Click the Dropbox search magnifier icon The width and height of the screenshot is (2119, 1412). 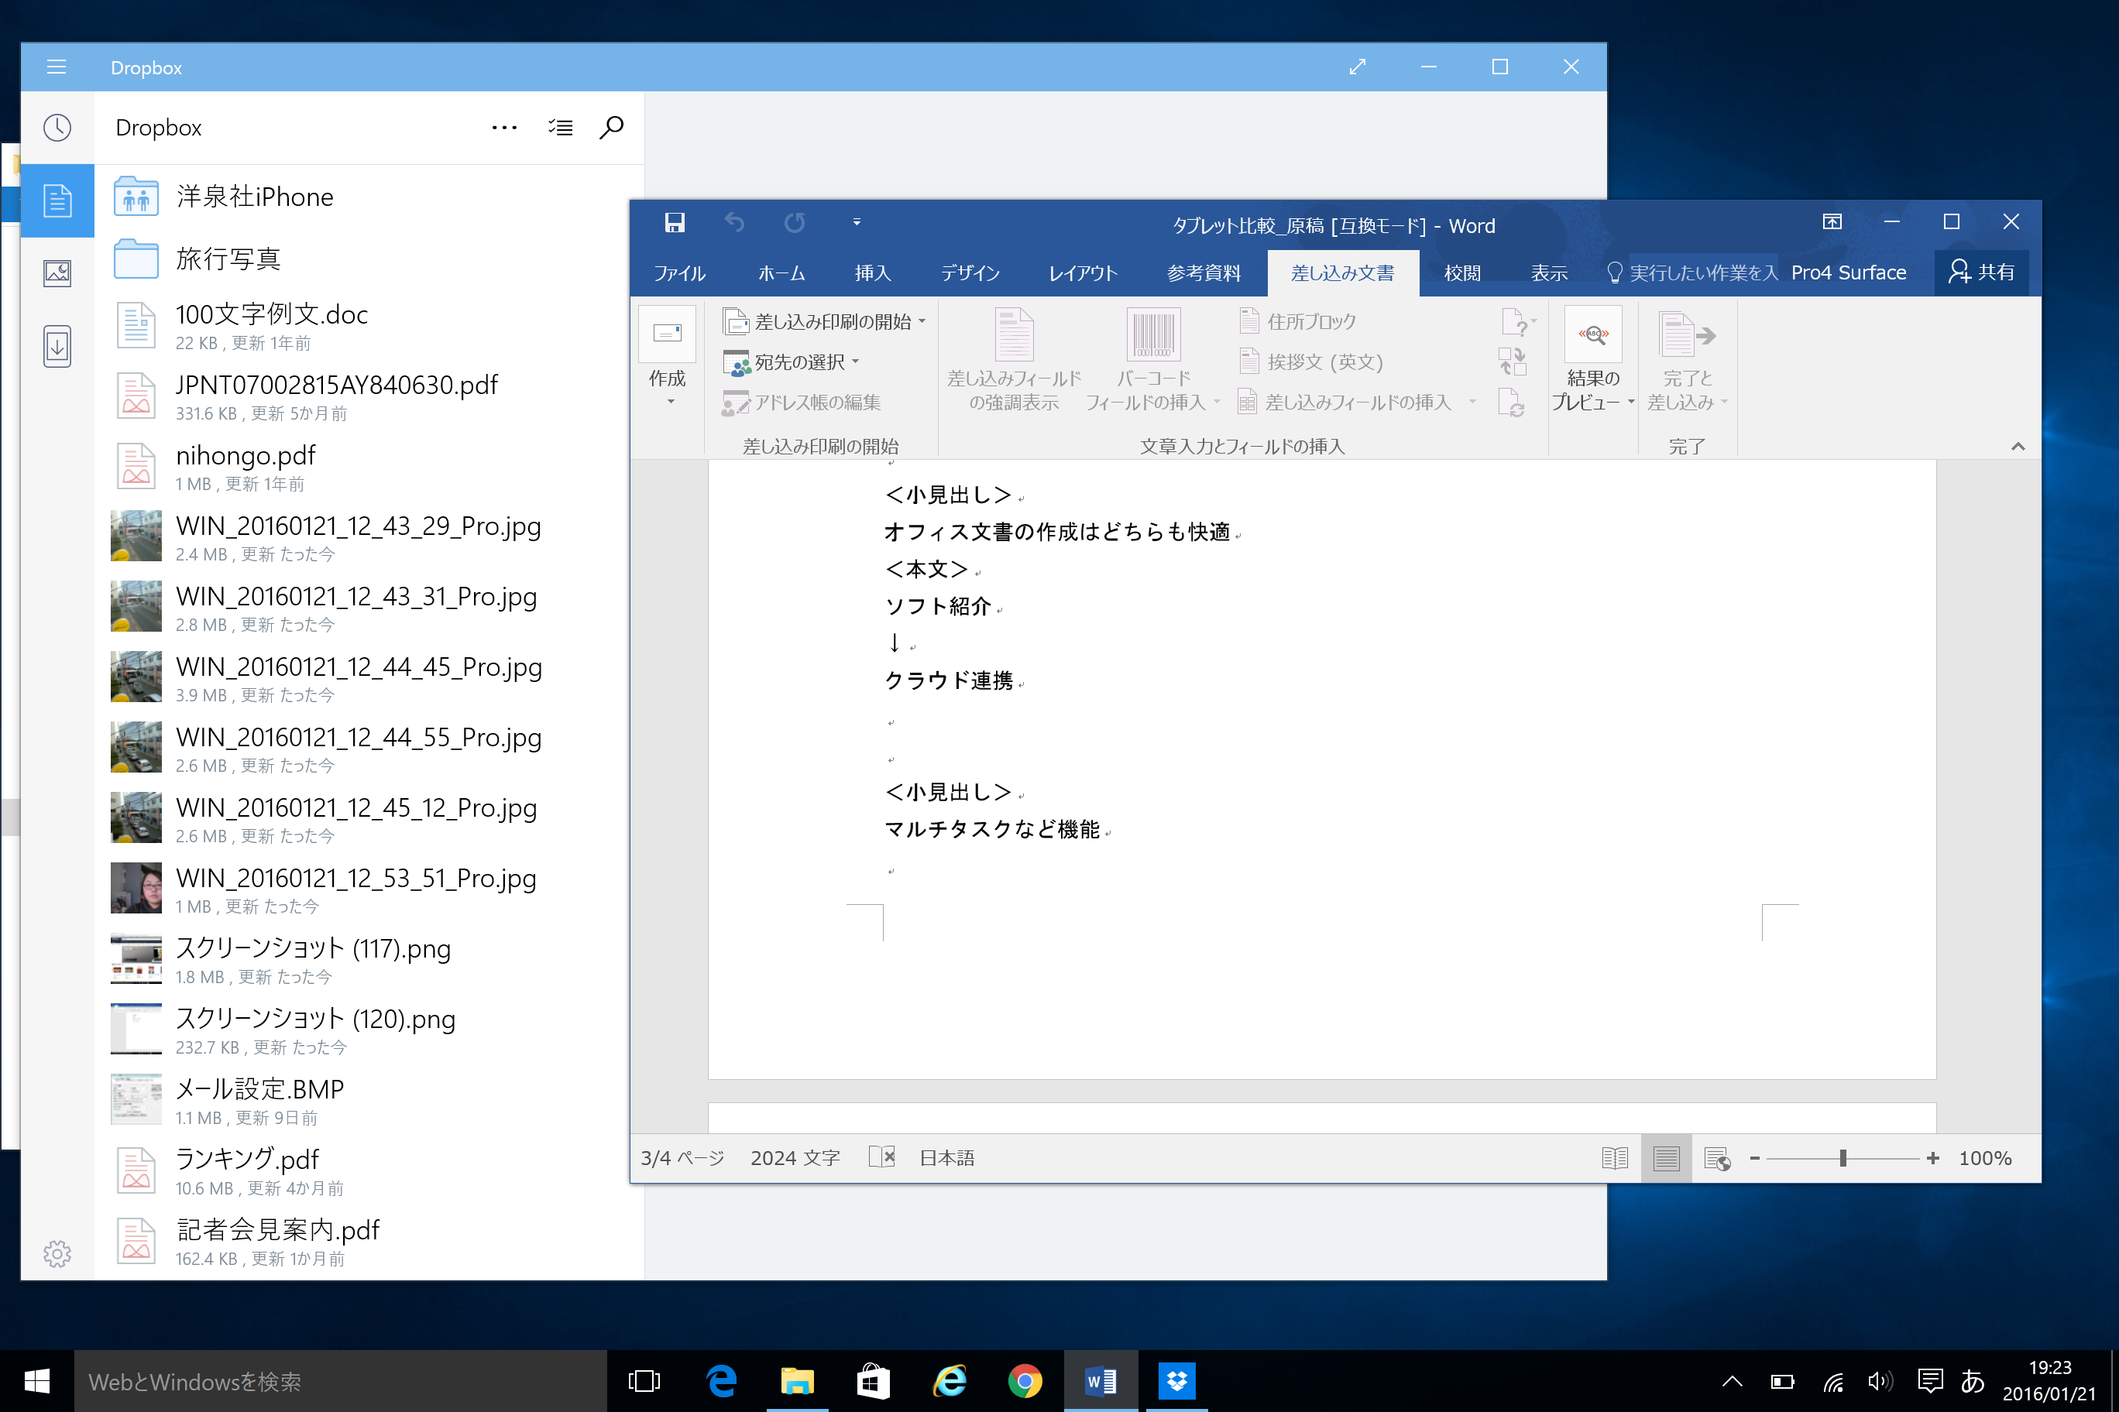click(612, 128)
